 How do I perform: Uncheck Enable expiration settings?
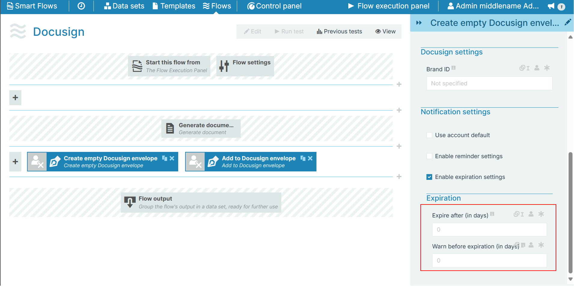tap(429, 177)
